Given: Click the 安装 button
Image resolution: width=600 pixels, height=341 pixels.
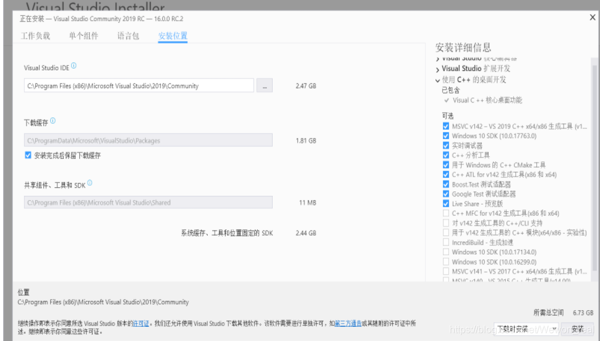Looking at the screenshot, I should (578, 329).
